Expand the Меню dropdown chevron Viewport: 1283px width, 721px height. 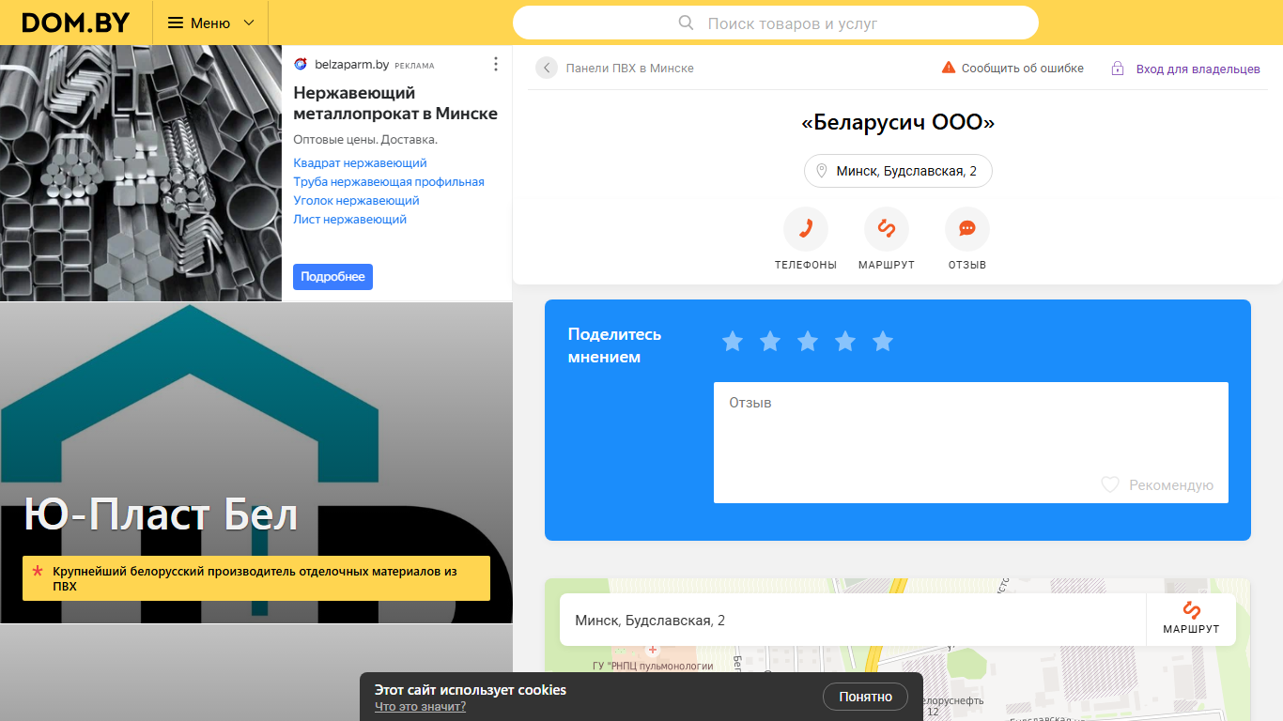[x=249, y=23]
